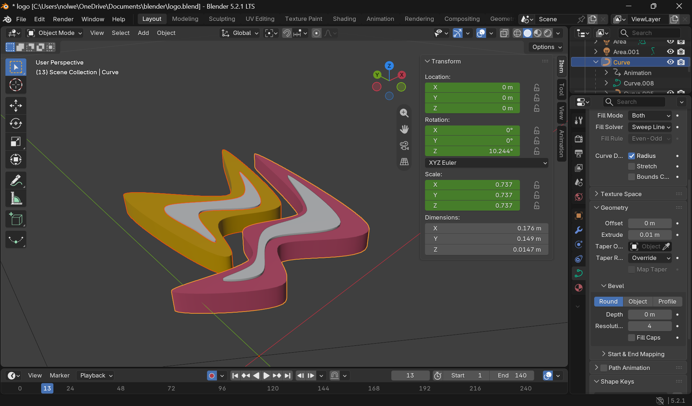Enable the Fill Caps checkbox
692x406 pixels.
pyautogui.click(x=631, y=337)
